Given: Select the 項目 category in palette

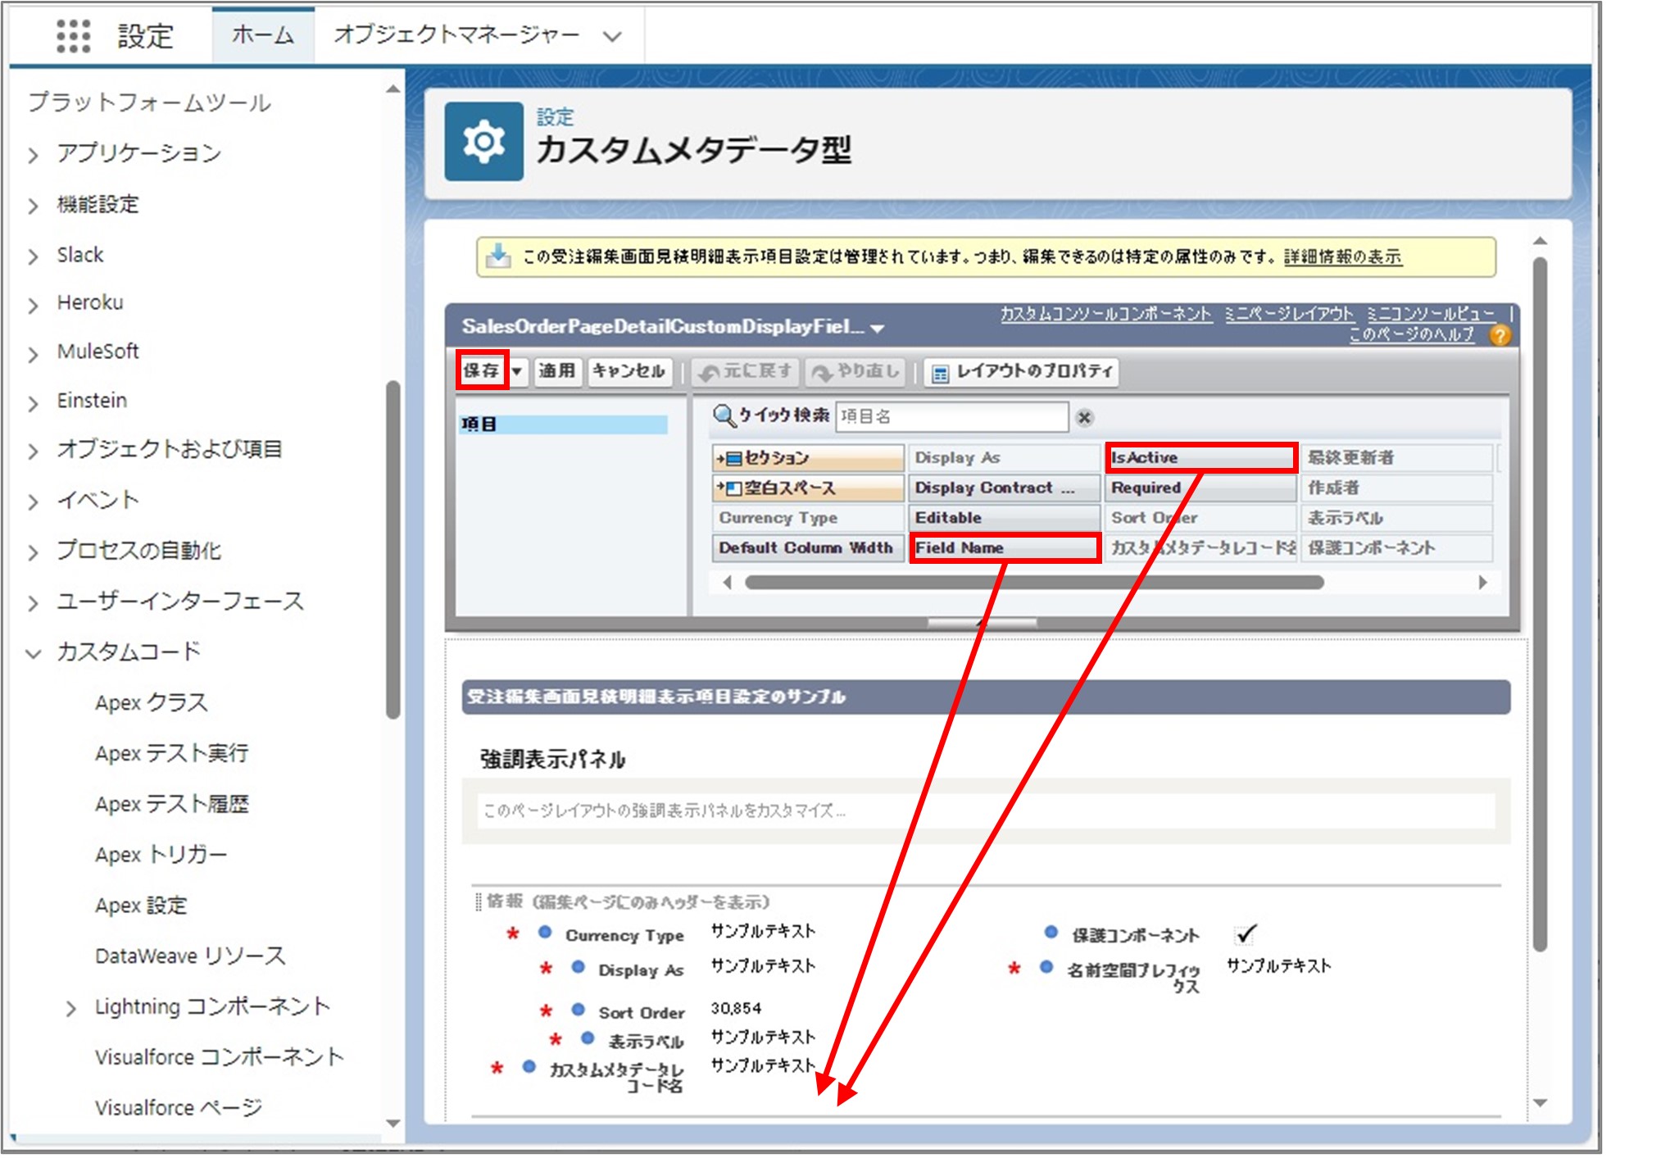Looking at the screenshot, I should click(563, 424).
